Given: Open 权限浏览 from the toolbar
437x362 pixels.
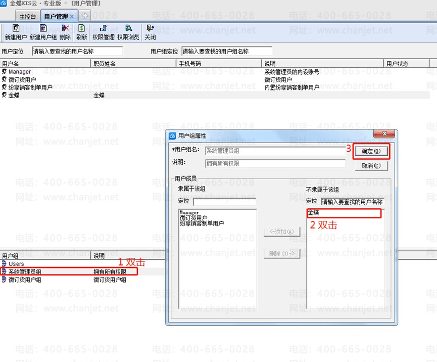Looking at the screenshot, I should click(x=128, y=29).
